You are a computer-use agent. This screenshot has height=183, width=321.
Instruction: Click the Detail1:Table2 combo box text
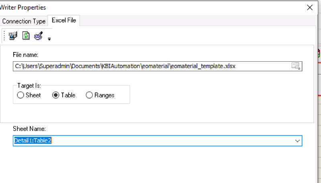coord(33,141)
